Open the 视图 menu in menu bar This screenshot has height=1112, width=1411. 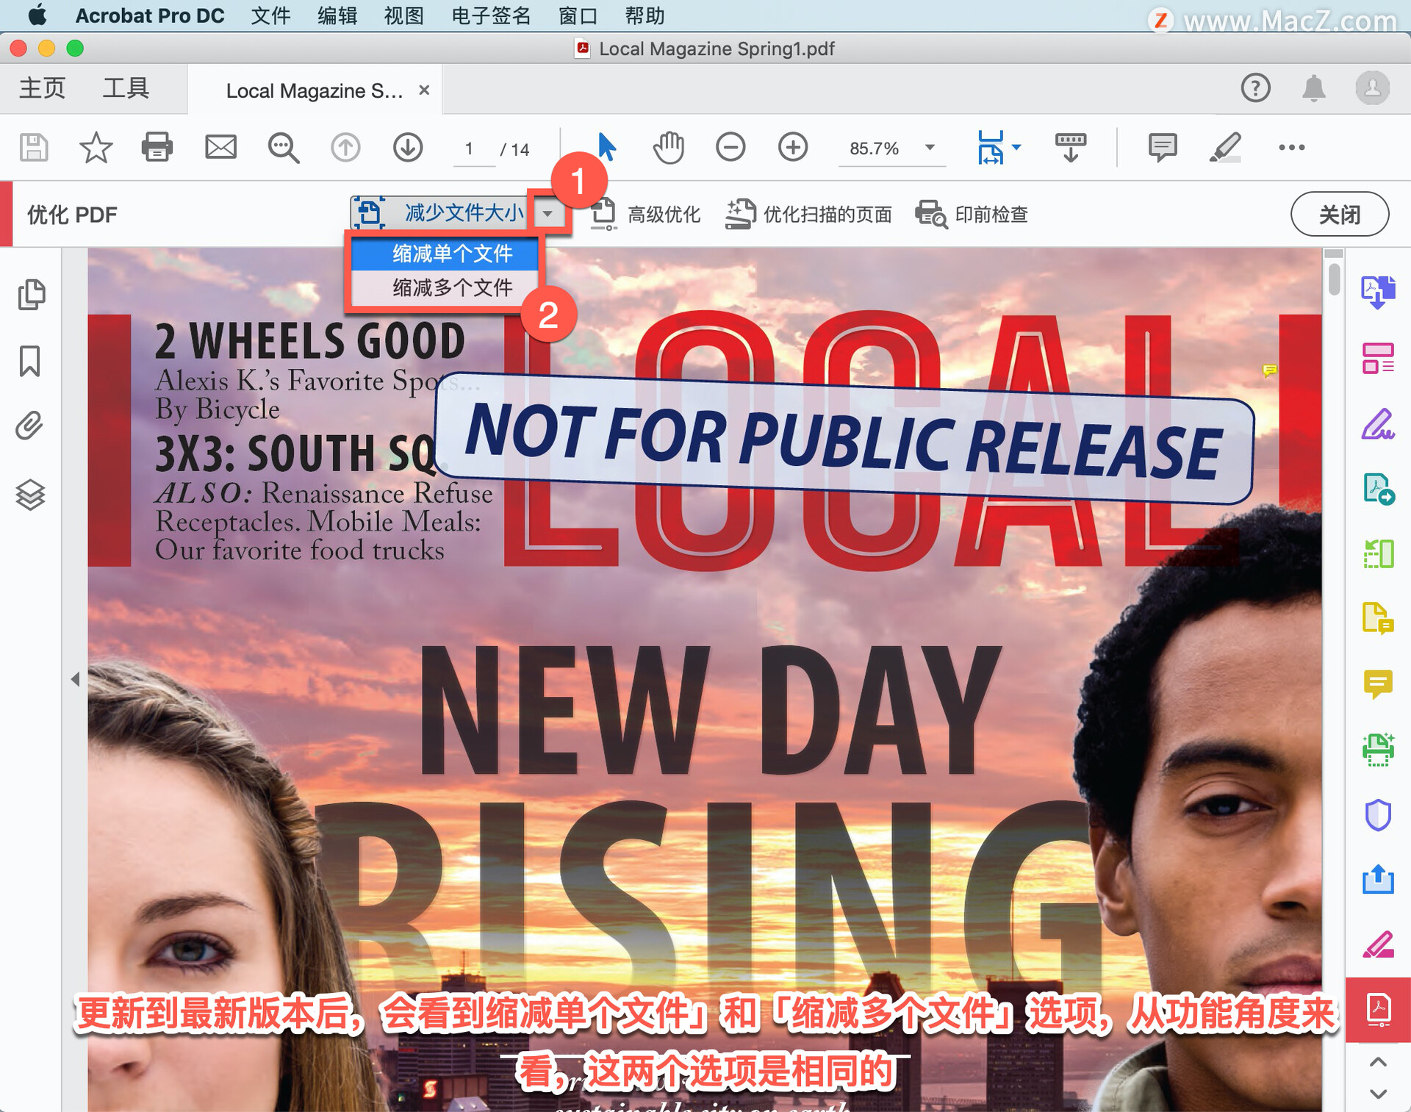[x=403, y=15]
